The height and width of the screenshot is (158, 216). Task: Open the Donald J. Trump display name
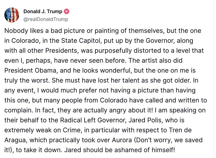[43, 12]
